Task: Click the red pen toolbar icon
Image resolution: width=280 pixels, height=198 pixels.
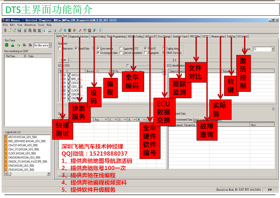Action: point(80,31)
